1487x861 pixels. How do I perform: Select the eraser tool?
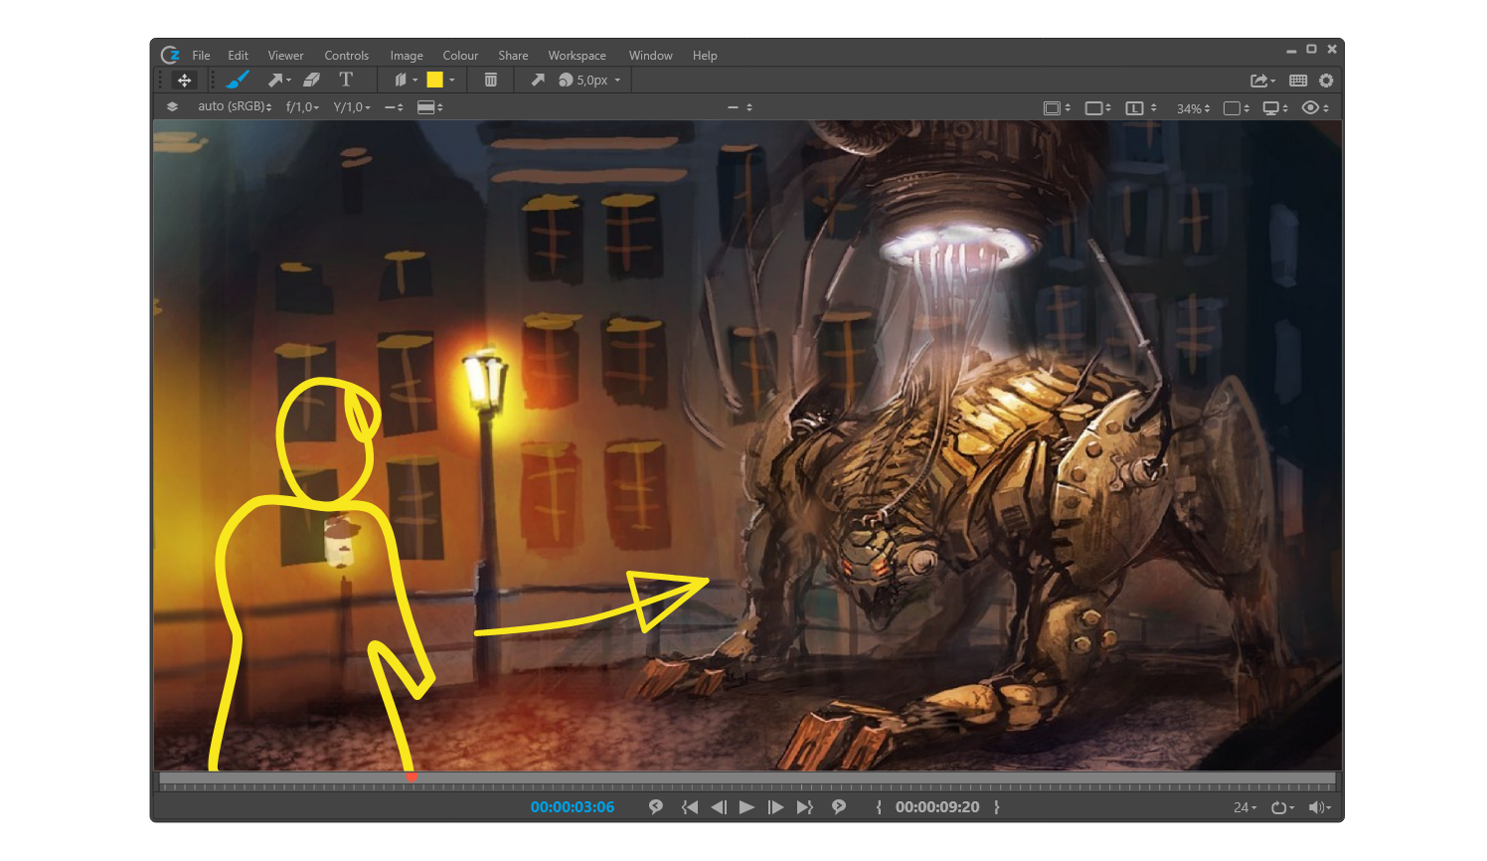pos(311,80)
